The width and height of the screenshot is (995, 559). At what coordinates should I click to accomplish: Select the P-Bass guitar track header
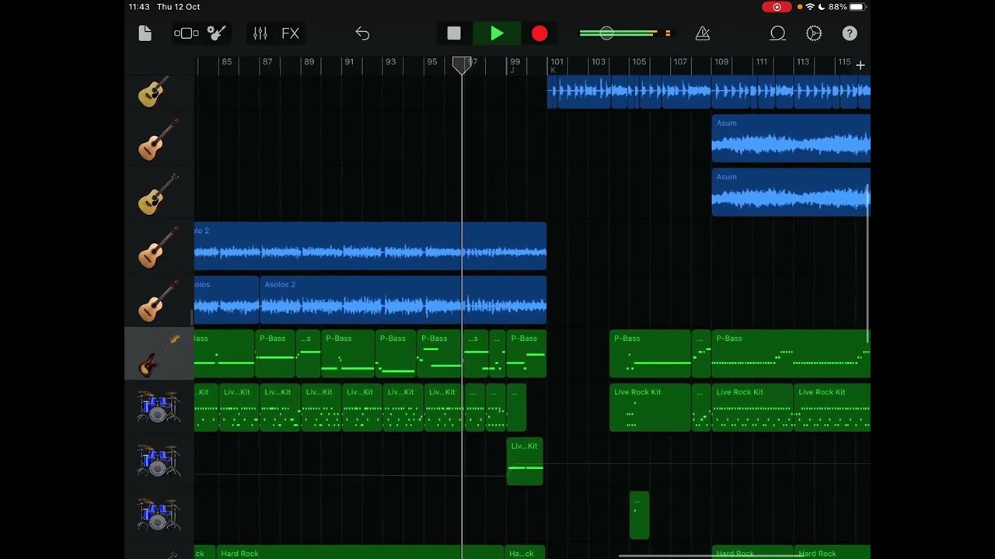pyautogui.click(x=159, y=353)
